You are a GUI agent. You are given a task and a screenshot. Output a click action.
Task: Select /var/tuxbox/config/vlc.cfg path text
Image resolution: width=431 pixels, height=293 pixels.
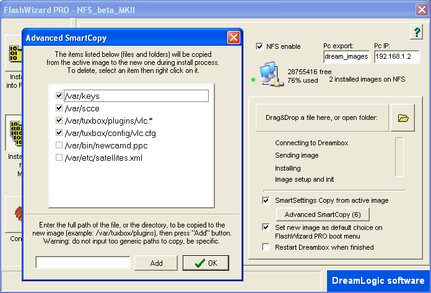[110, 133]
